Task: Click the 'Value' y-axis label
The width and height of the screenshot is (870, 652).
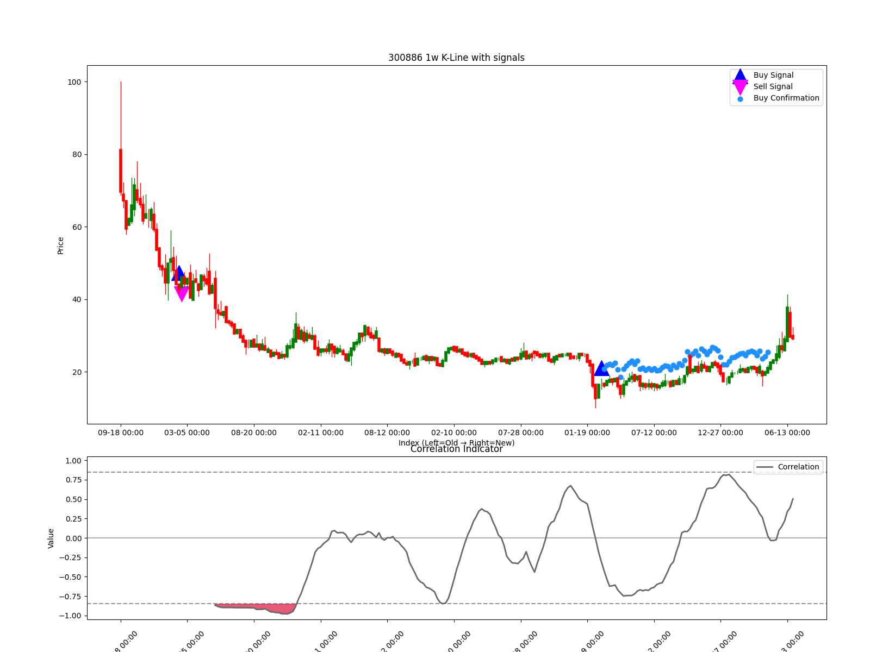Action: pos(51,538)
